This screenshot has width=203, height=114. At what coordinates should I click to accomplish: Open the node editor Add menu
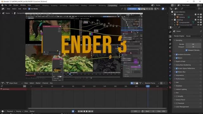click(x=20, y=9)
